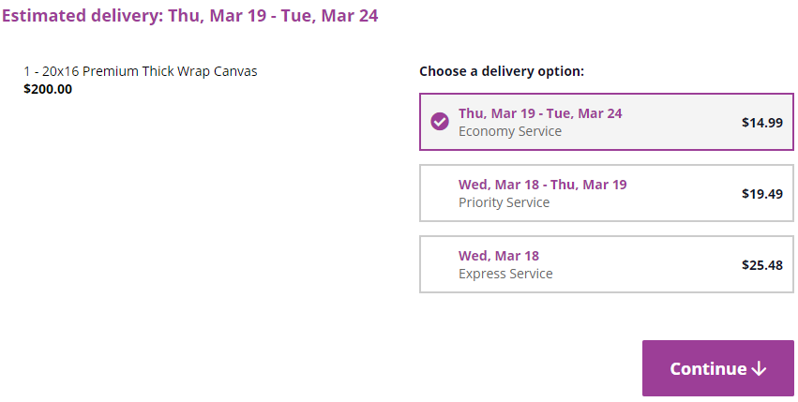Click the $200.00 item price
798x402 pixels.
click(48, 89)
